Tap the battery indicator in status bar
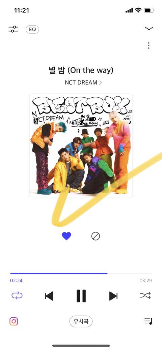Image resolution: width=162 pixels, height=350 pixels. point(149,10)
